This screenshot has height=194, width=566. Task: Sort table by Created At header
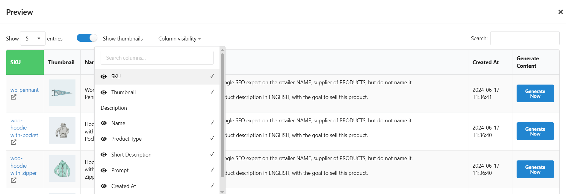coord(485,62)
